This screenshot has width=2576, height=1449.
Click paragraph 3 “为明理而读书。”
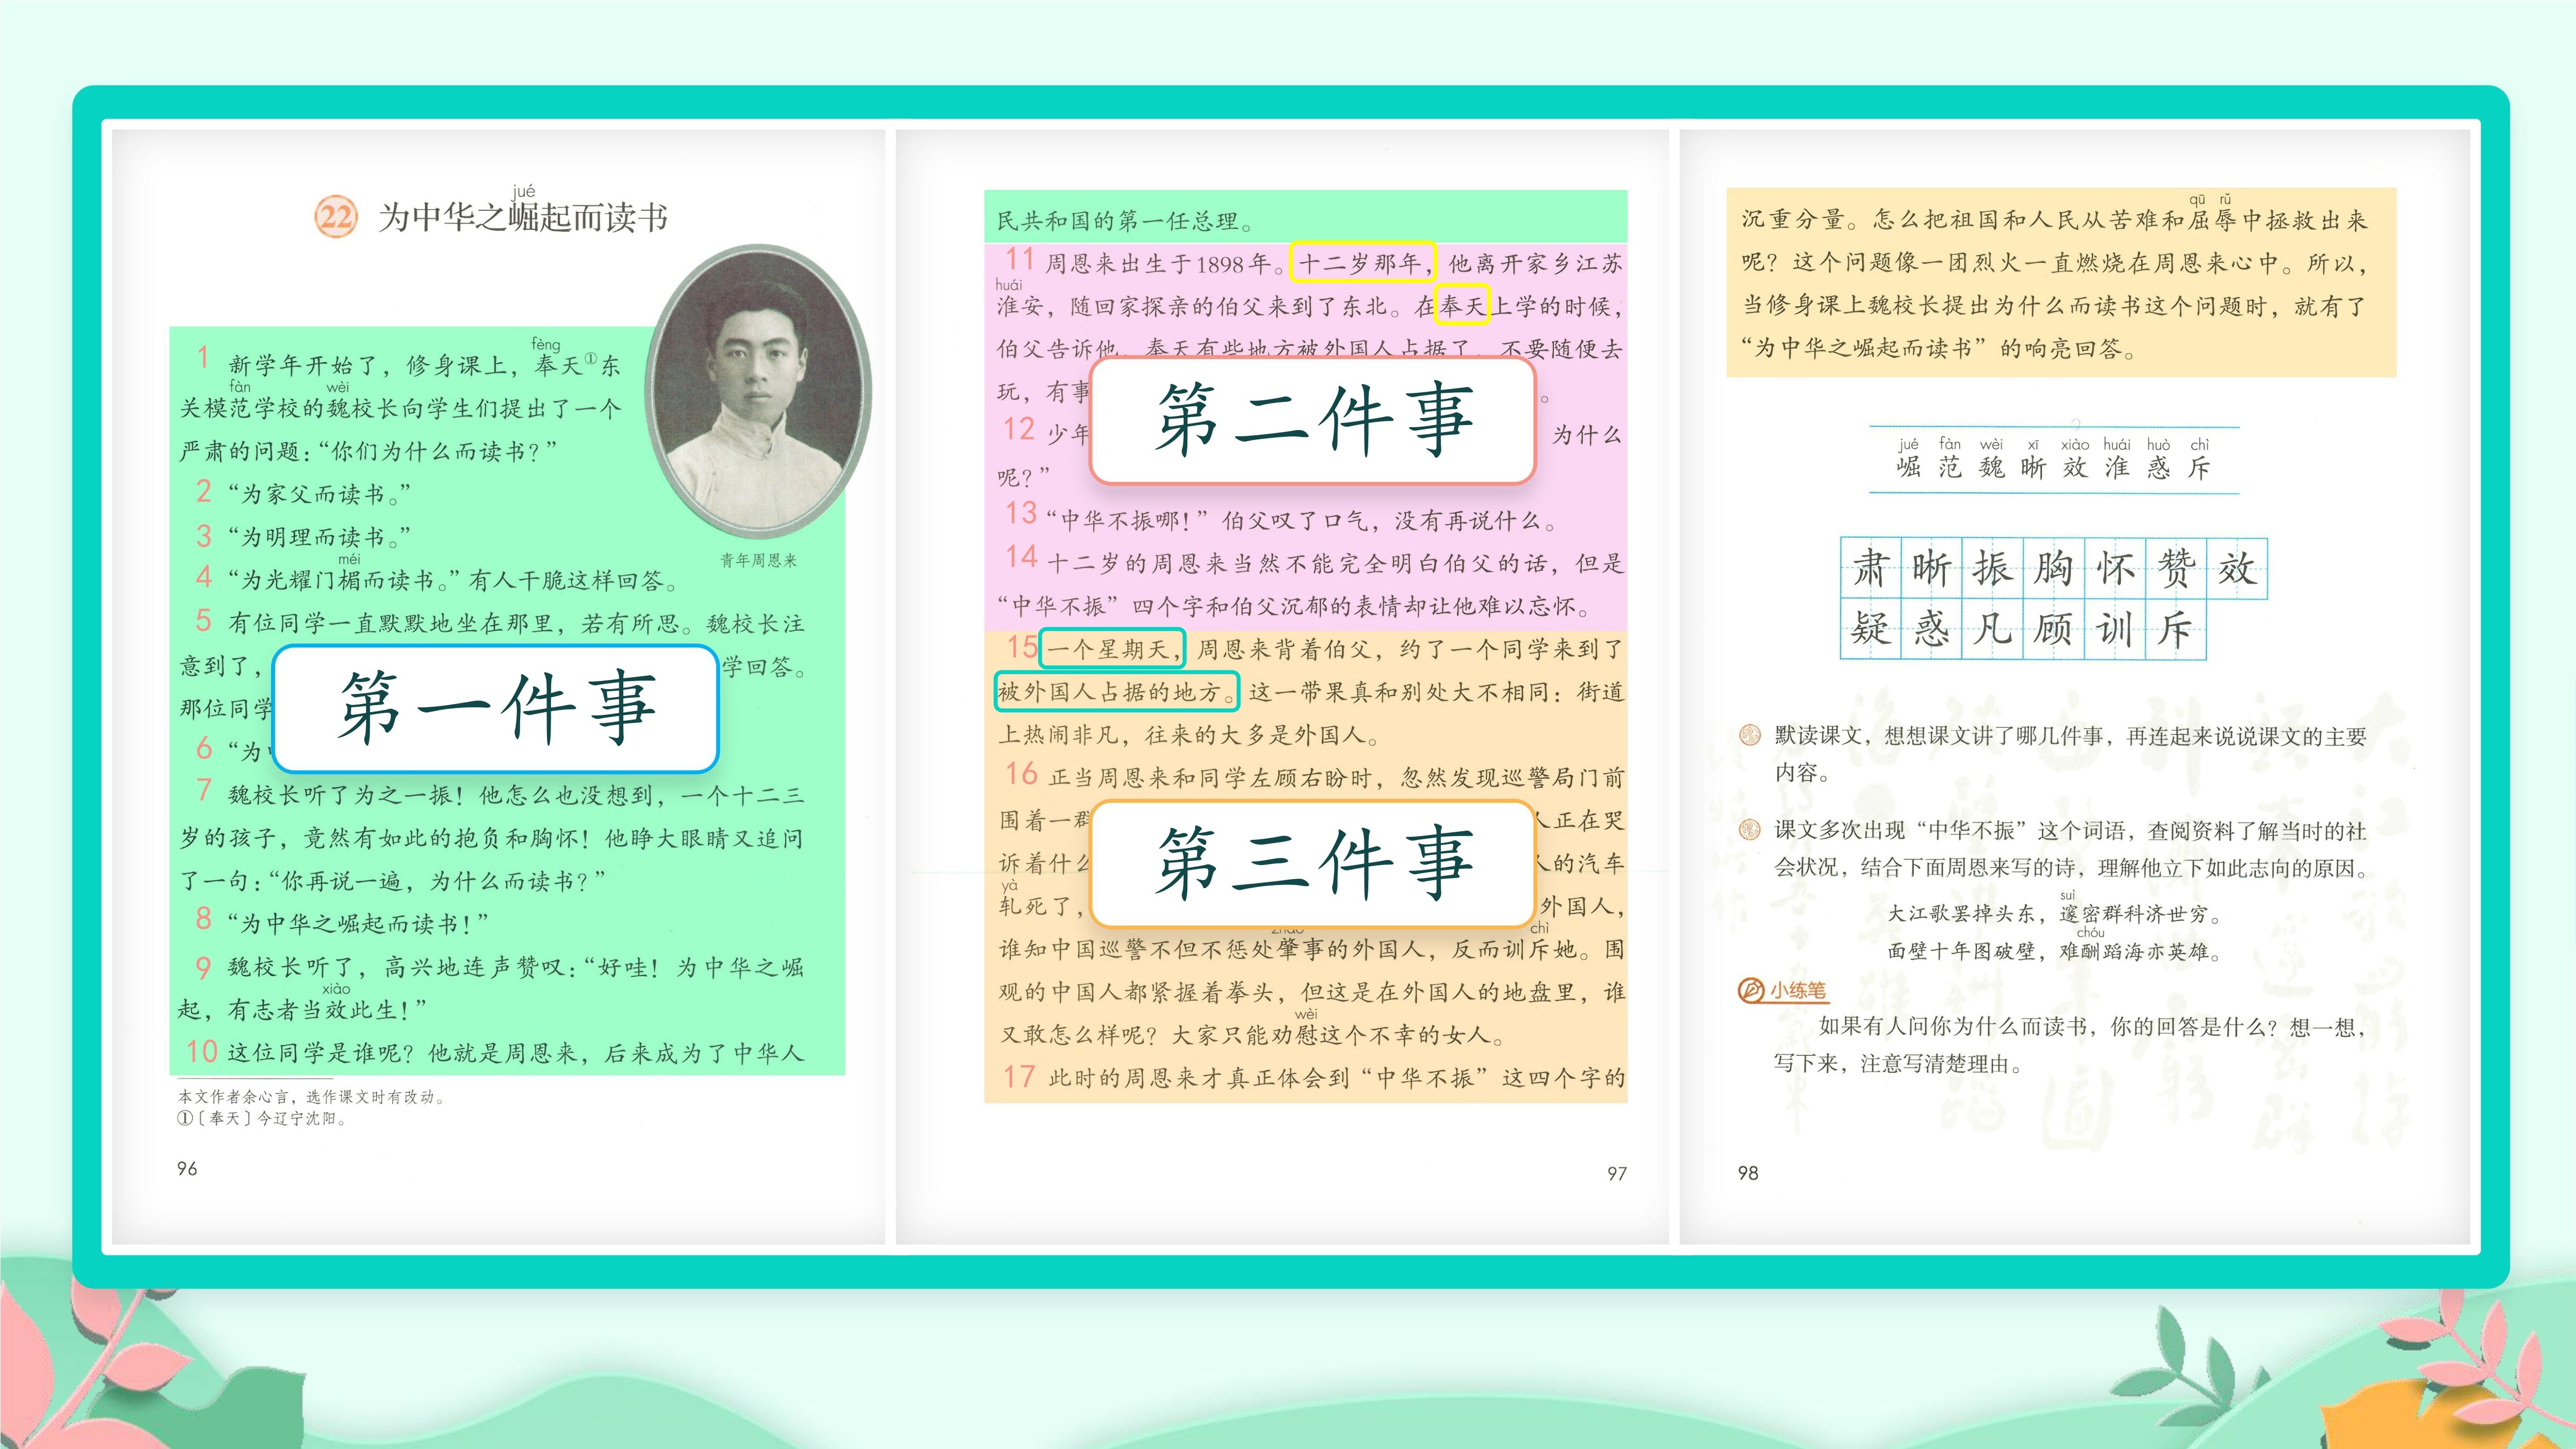tap(319, 537)
